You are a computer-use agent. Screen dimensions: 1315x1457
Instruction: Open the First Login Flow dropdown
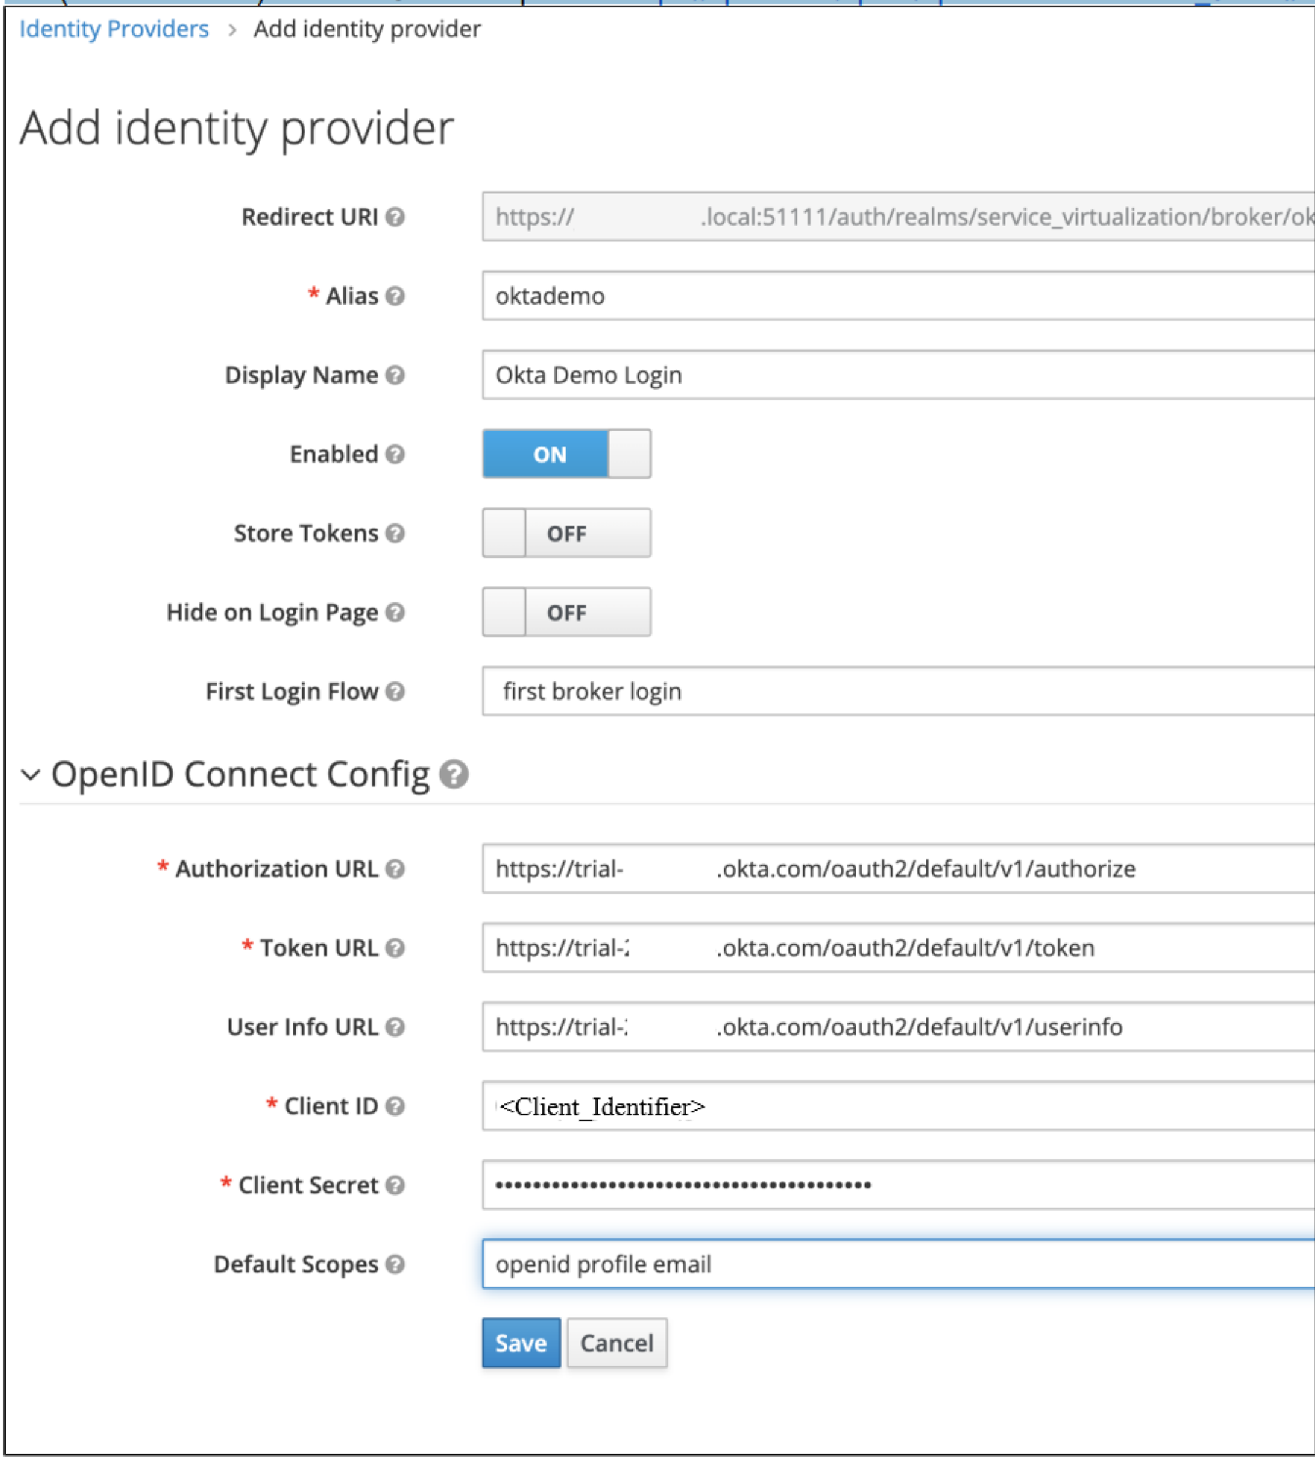click(x=897, y=692)
